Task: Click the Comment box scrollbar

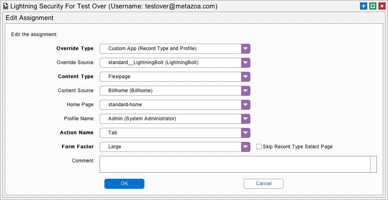Action: [x=374, y=164]
